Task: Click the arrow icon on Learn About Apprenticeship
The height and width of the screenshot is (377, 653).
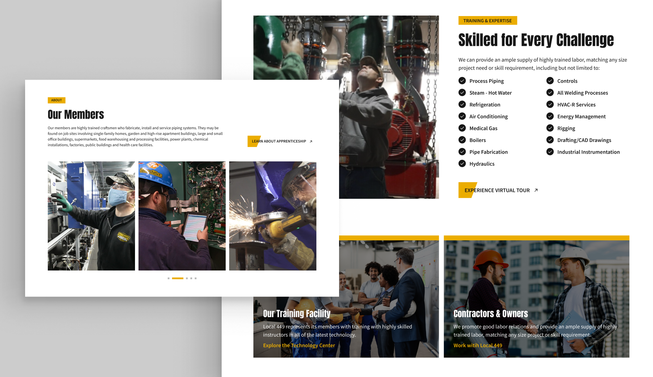Action: pos(311,141)
